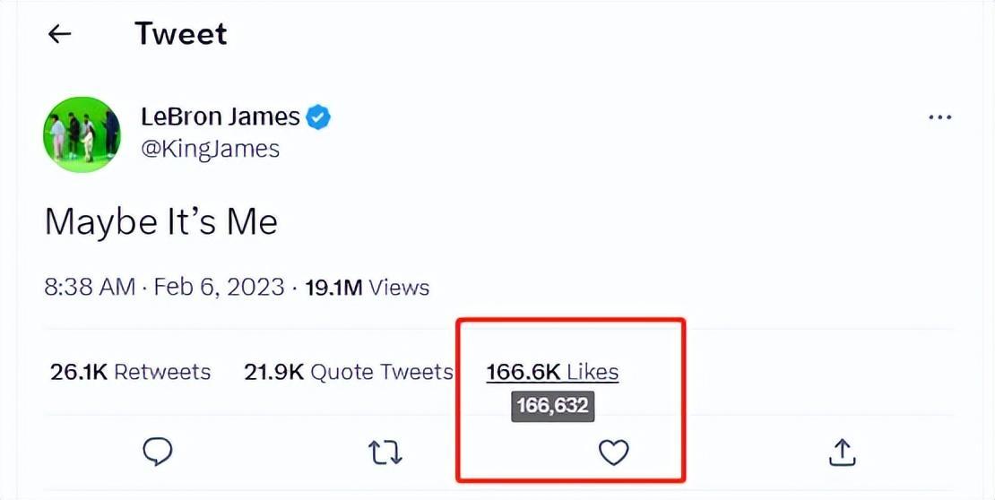This screenshot has height=500, width=995.
Task: Click the blue verified badge
Action: tap(318, 116)
